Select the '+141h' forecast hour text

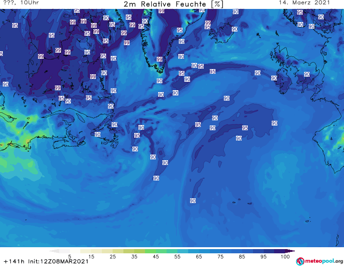pos(14,261)
